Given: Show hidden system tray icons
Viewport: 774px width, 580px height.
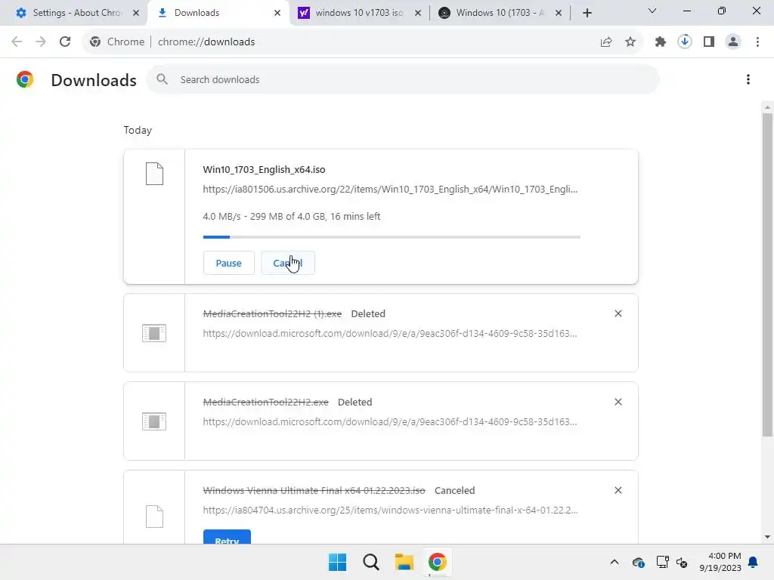Looking at the screenshot, I should [x=614, y=562].
